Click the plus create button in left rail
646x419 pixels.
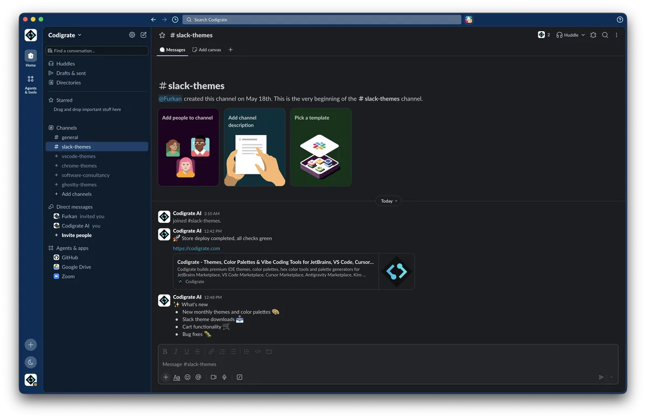[31, 345]
